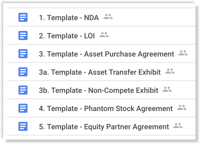Click shared icon on Phantom Stock Agreement row
This screenshot has height=144, width=200.
click(182, 108)
